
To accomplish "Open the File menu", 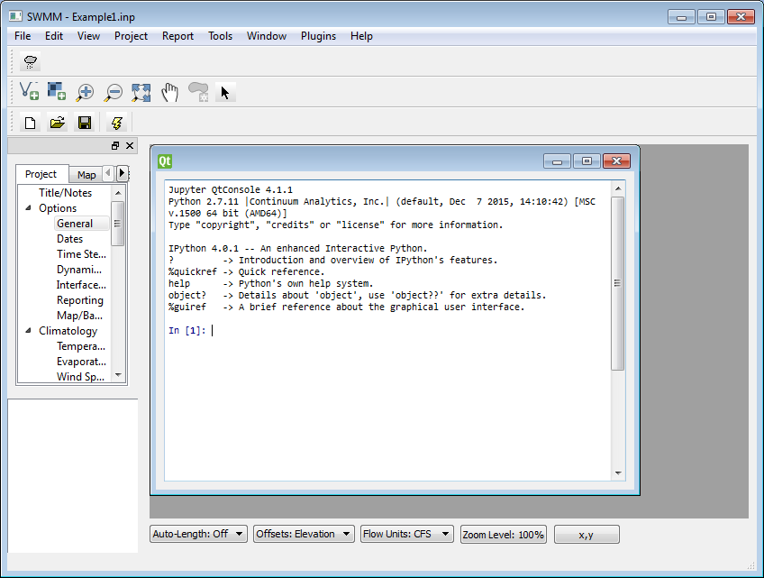I will [x=23, y=36].
